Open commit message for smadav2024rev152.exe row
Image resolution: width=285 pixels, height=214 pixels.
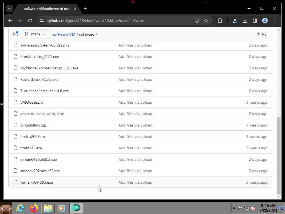click(x=135, y=171)
